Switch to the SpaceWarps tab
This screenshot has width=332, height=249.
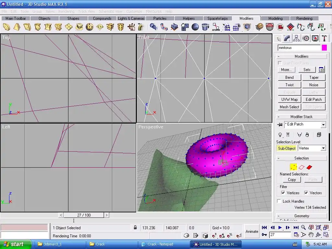[x=218, y=18]
